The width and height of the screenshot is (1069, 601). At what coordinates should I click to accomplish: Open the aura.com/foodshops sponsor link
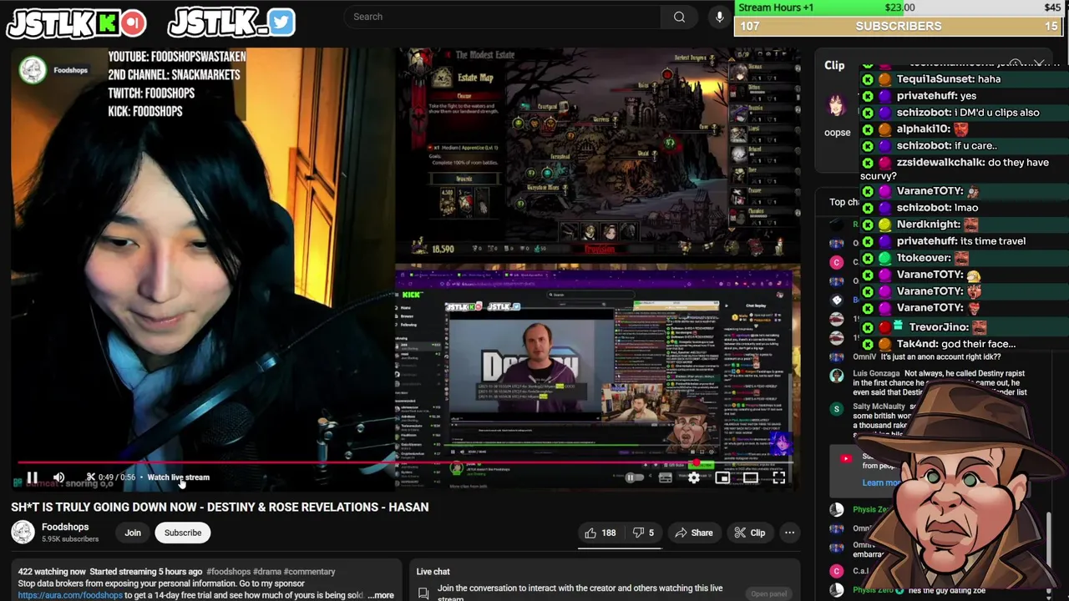pyautogui.click(x=70, y=595)
